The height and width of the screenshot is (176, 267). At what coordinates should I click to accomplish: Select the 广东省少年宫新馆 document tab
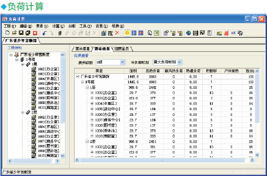[x=21, y=40]
